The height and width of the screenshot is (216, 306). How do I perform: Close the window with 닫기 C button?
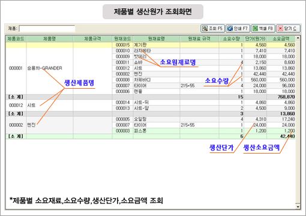click(288, 28)
